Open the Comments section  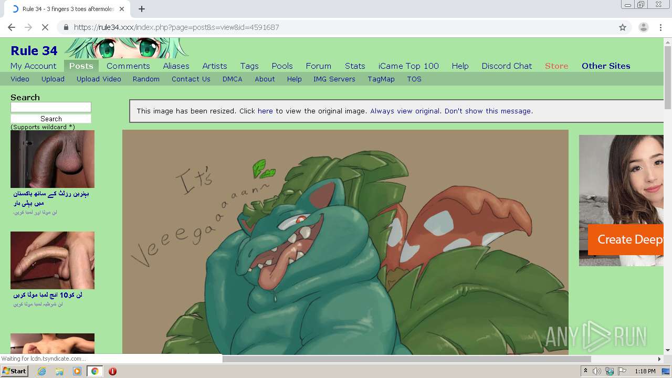click(128, 66)
